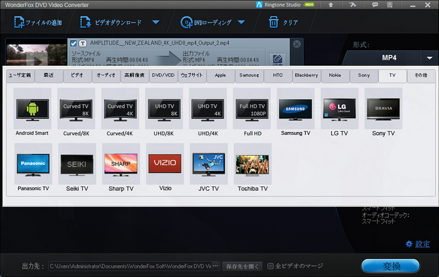Select the TV tab
Viewport: 439px width, 277px height.
(392, 76)
